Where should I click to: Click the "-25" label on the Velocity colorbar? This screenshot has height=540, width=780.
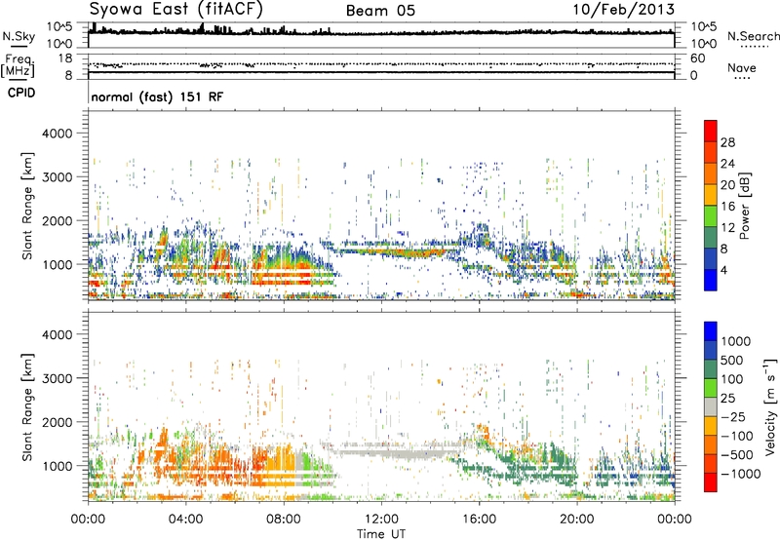click(733, 416)
